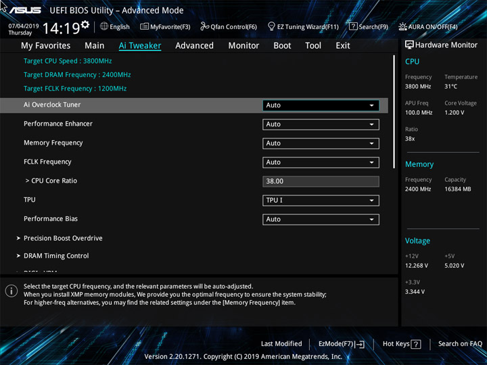
Task: Open the Boot tab
Action: tap(282, 46)
